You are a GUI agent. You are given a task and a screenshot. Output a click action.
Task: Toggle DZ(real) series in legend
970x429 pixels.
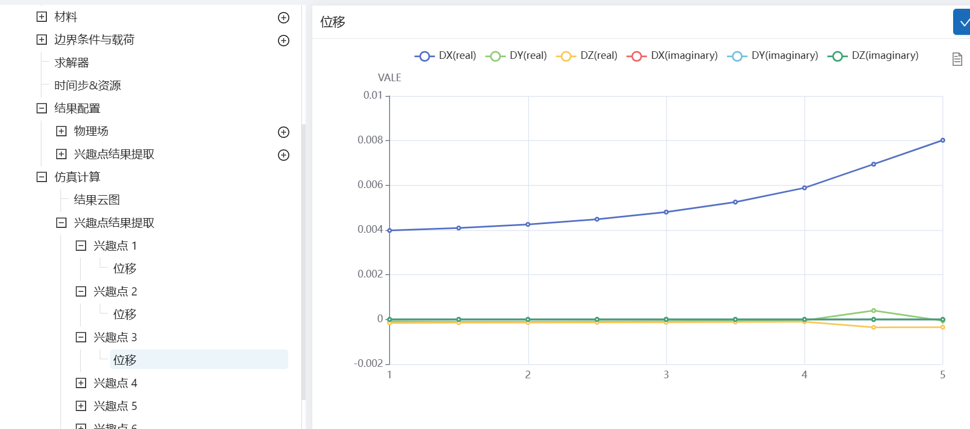[587, 56]
